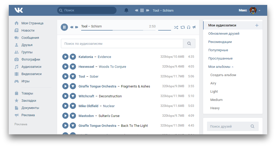Open the notifications bell
276x147 pixels.
[x=126, y=10]
